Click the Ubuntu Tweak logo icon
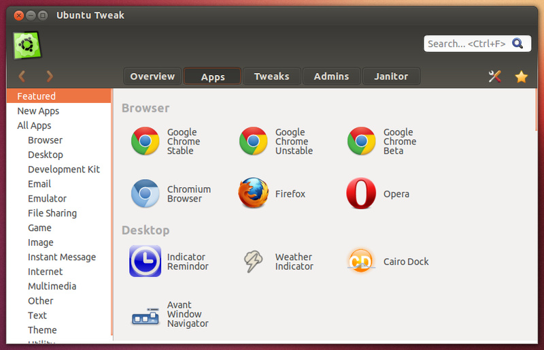The image size is (544, 350). [x=27, y=45]
